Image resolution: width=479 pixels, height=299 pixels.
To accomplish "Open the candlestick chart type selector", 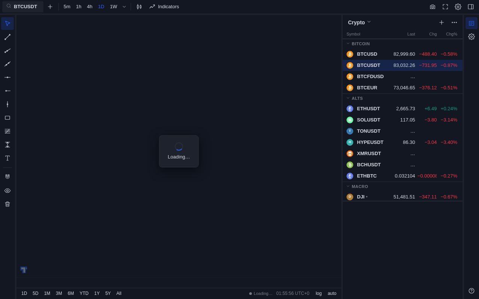I will click(139, 7).
